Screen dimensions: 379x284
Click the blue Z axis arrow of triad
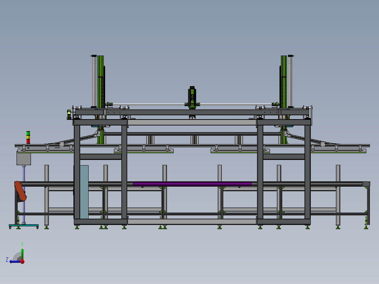pos(15,262)
